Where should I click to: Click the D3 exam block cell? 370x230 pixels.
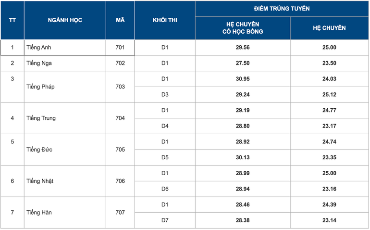click(165, 94)
